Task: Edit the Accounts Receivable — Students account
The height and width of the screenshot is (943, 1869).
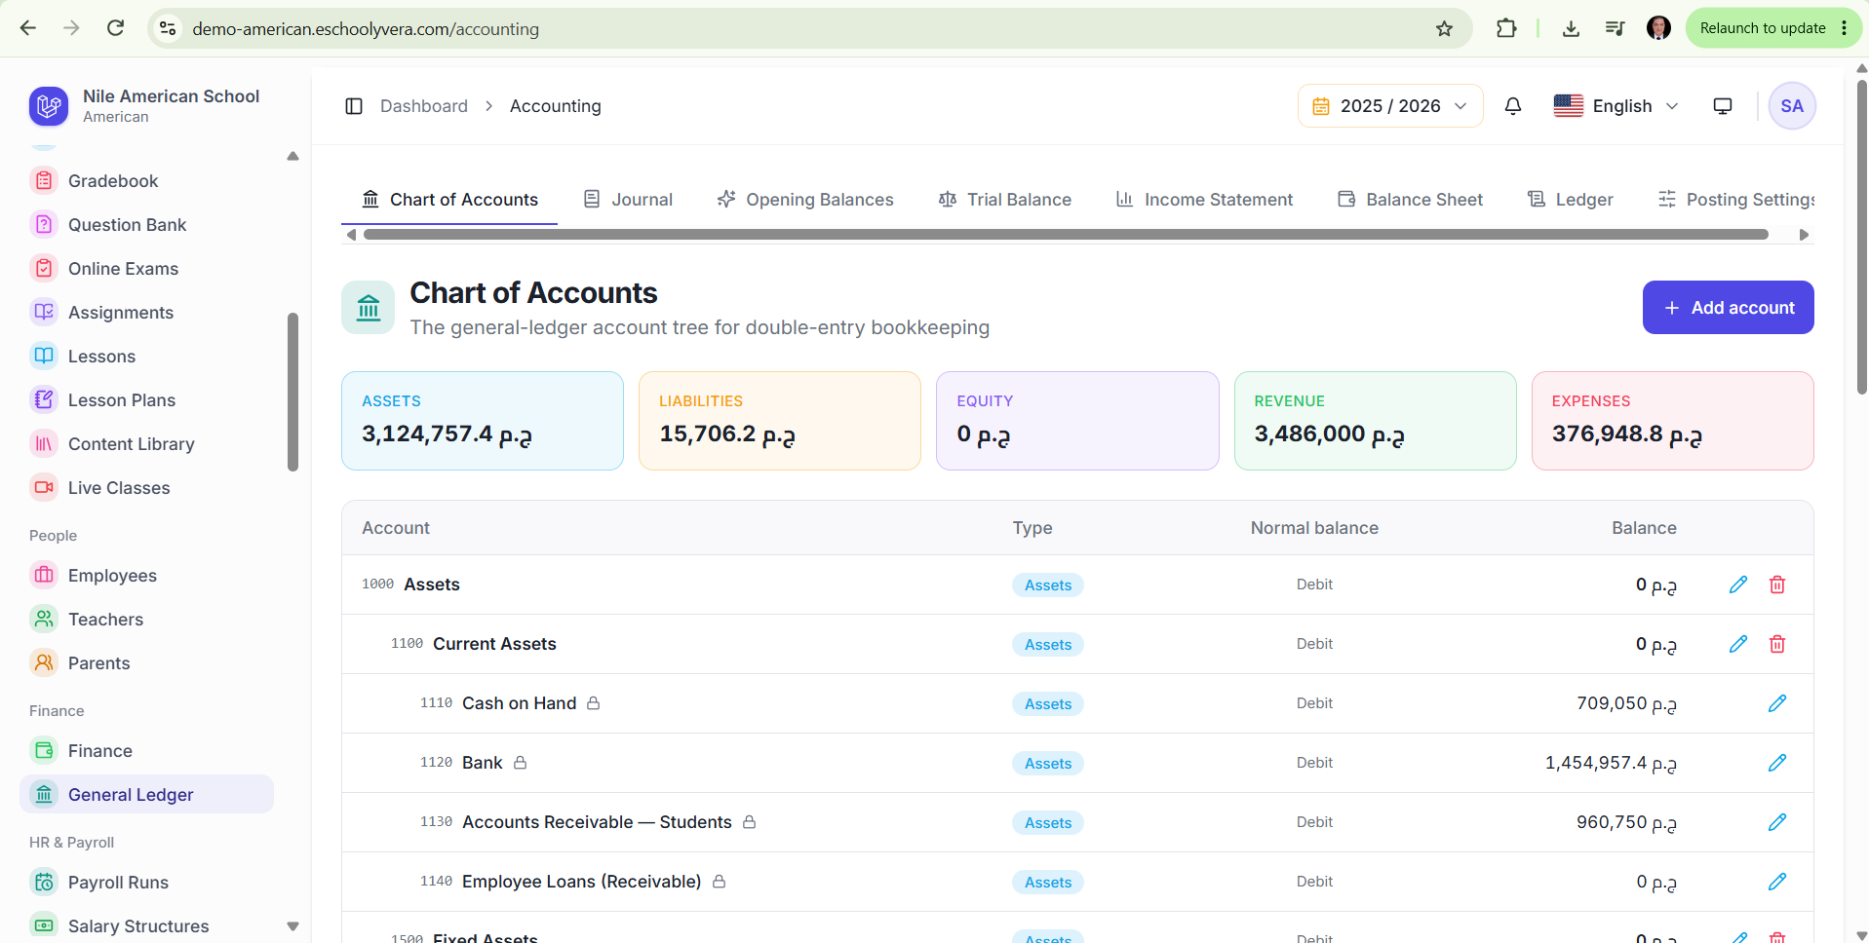Action: point(1777,822)
